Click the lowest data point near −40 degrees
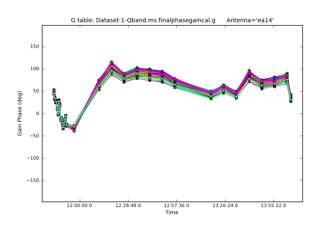 point(74,131)
